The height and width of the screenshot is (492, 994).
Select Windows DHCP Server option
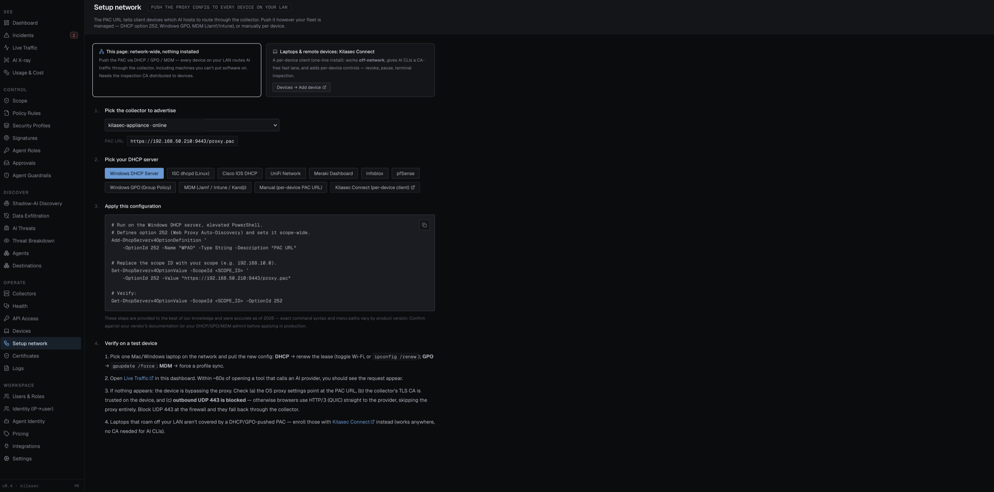coord(134,174)
